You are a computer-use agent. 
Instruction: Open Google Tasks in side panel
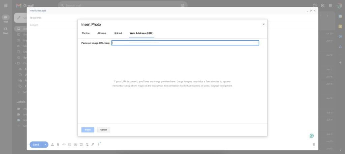(340, 36)
